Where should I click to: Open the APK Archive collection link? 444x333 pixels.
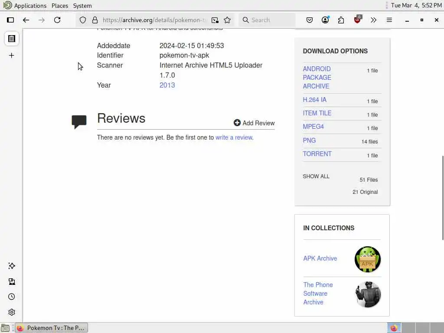tap(320, 258)
